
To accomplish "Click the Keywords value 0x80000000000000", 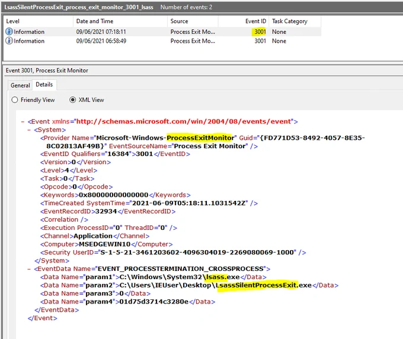I will point(114,195).
